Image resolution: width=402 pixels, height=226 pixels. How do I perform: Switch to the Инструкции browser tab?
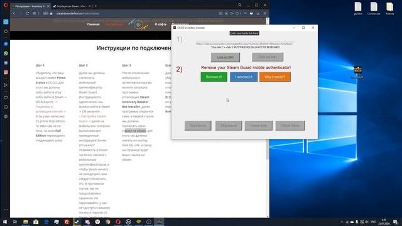coord(30,6)
